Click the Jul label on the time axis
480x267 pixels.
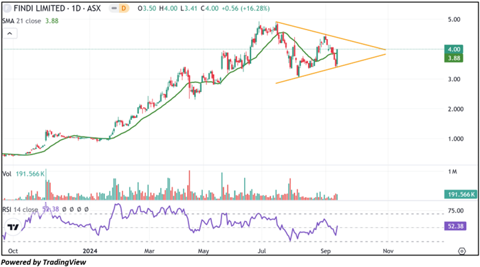tap(262, 251)
